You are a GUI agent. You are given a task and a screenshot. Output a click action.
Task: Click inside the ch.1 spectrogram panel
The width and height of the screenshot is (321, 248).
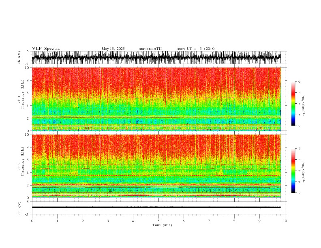[156, 99]
